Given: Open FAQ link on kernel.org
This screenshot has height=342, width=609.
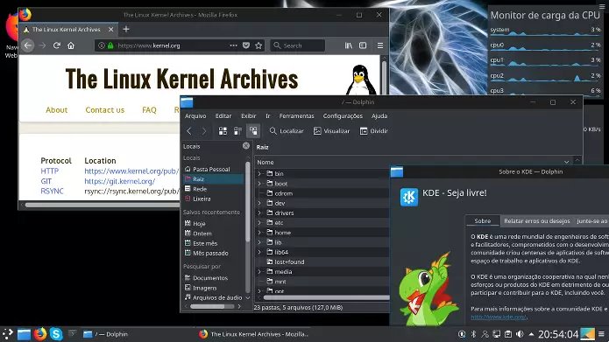Looking at the screenshot, I should (x=149, y=110).
